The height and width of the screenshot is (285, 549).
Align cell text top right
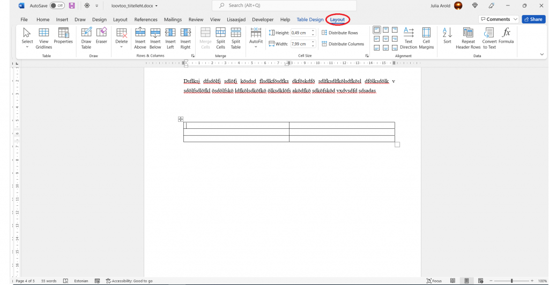(395, 30)
